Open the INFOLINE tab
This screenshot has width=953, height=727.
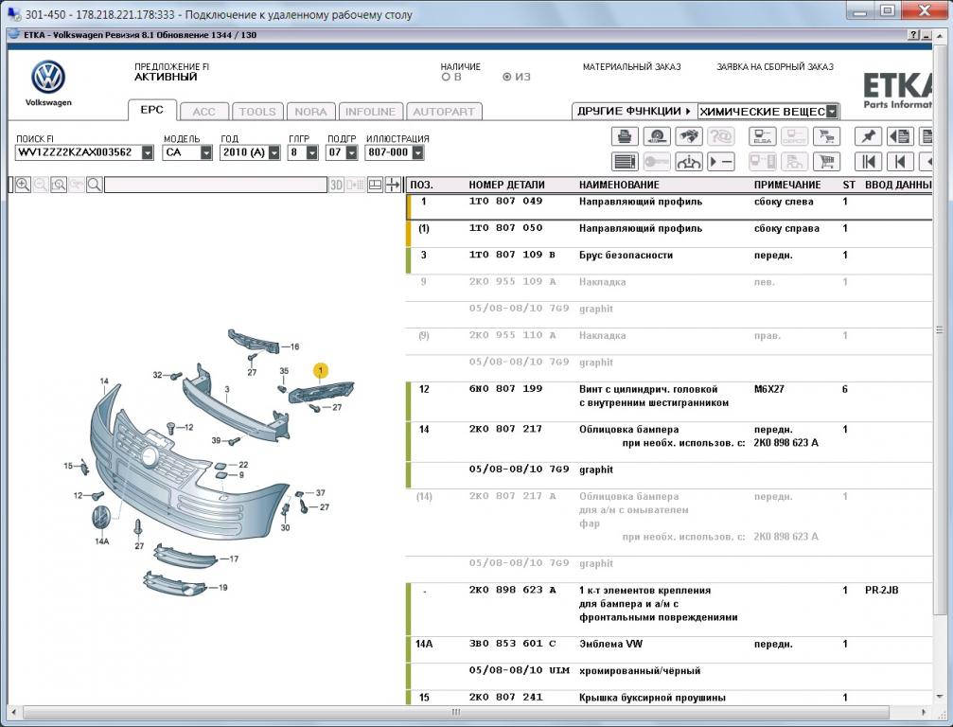(x=371, y=112)
